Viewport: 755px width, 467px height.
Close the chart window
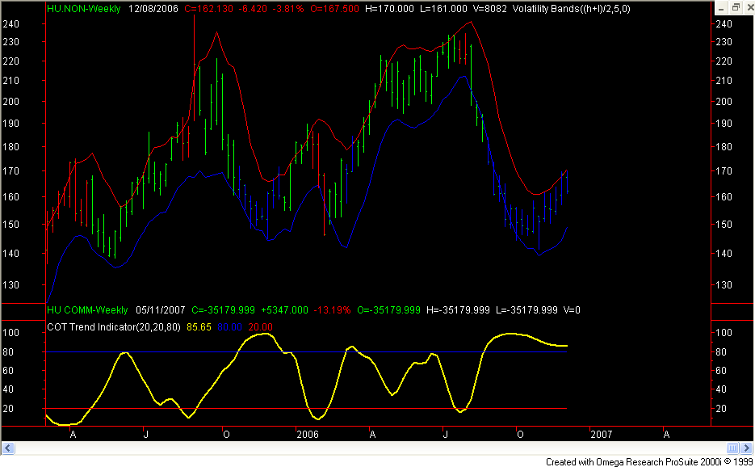(749, 8)
